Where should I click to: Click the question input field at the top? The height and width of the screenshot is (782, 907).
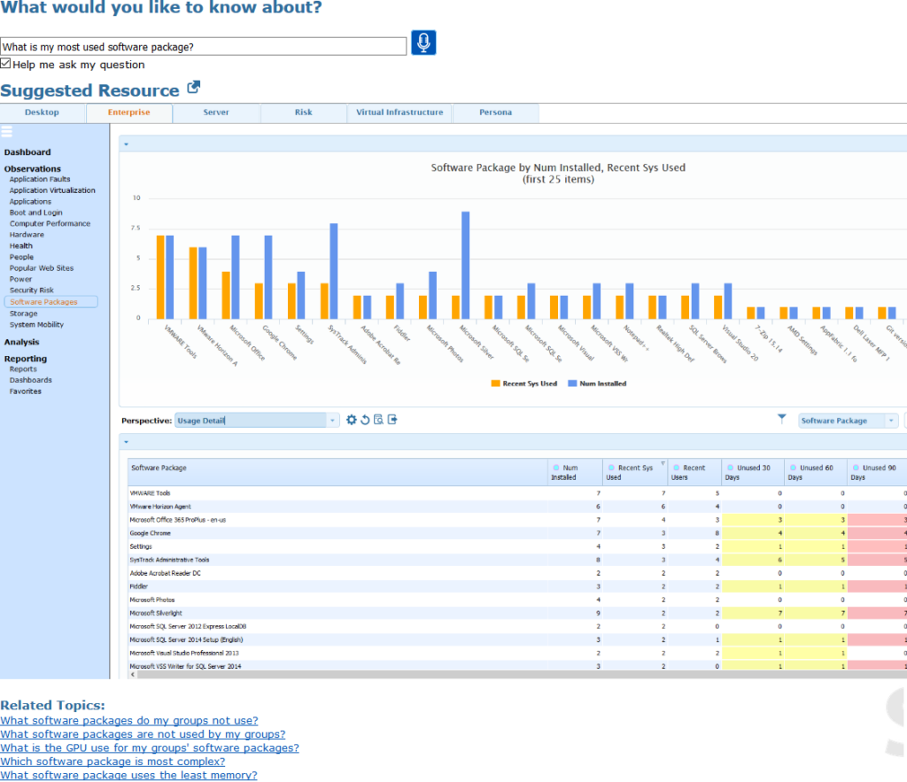pyautogui.click(x=202, y=46)
